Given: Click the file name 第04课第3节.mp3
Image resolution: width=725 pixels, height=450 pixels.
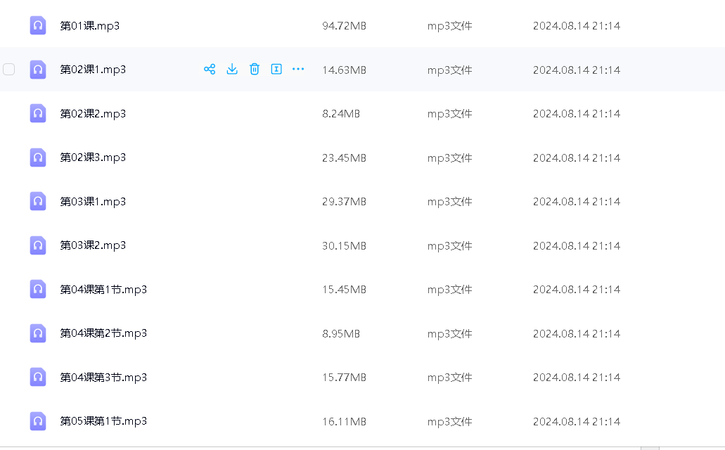Looking at the screenshot, I should (x=103, y=377).
